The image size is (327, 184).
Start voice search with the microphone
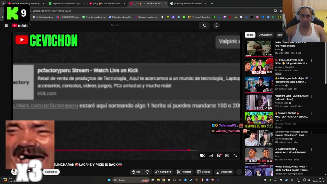click(x=216, y=25)
